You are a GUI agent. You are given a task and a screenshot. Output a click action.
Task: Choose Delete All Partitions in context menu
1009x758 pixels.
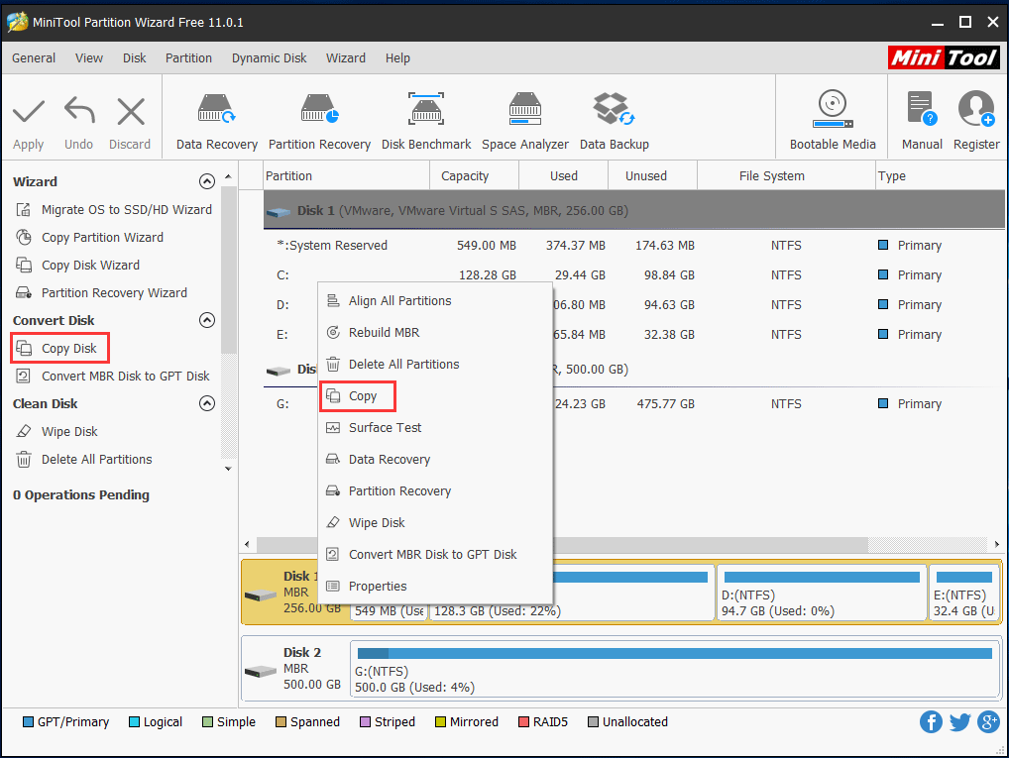point(436,365)
